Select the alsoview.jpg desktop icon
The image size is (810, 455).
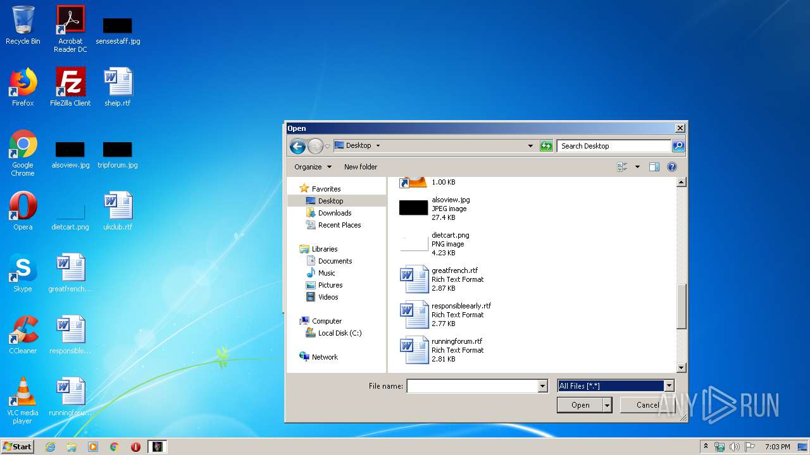(x=70, y=155)
